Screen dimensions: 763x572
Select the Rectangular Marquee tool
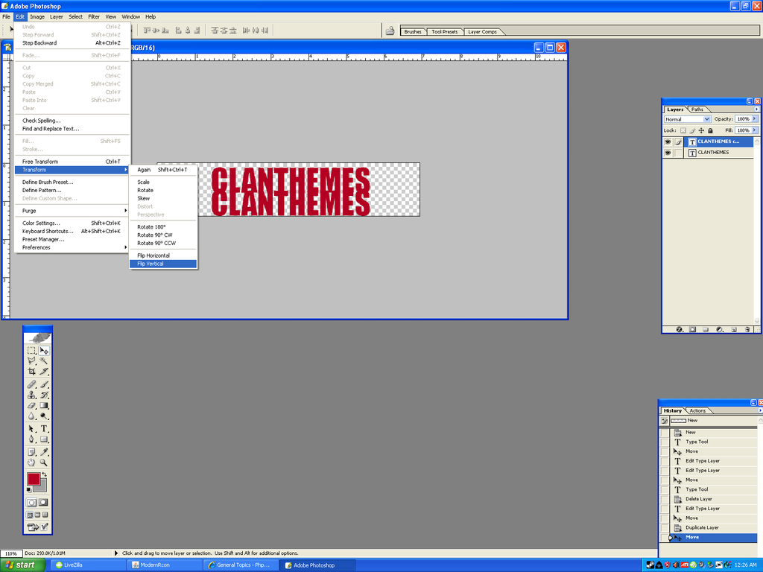(x=31, y=350)
